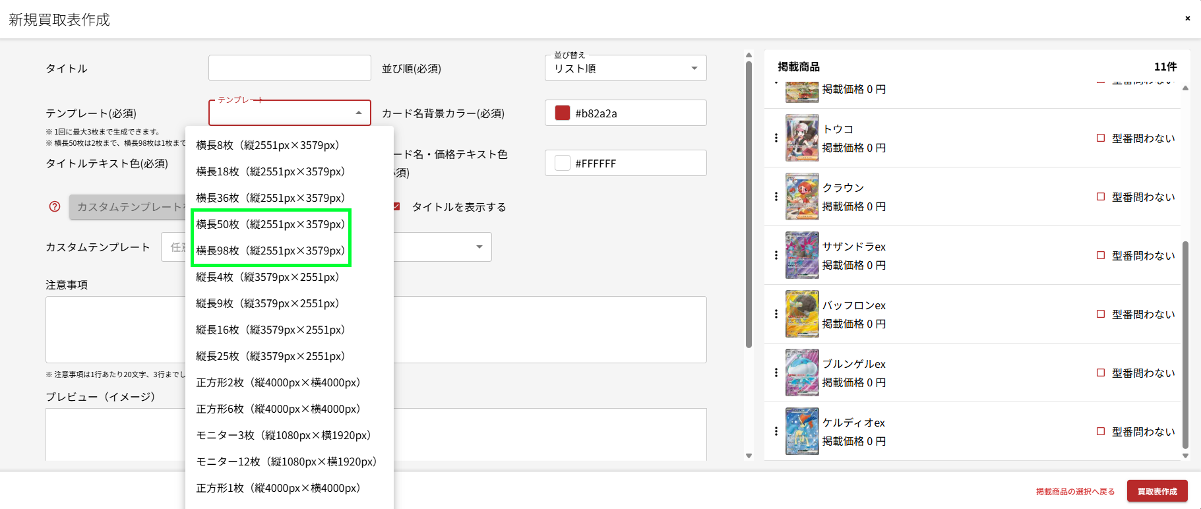This screenshot has height=509, width=1201.
Task: Click the ケルディオex card thumbnail
Action: (x=802, y=431)
